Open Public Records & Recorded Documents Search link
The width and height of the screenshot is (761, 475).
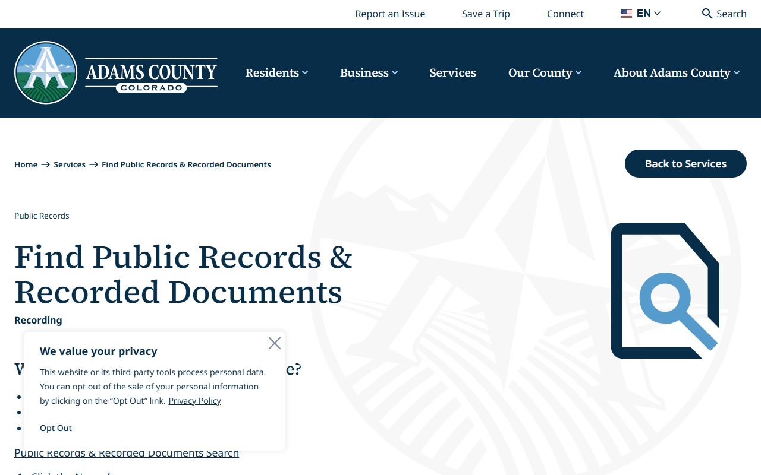127,453
